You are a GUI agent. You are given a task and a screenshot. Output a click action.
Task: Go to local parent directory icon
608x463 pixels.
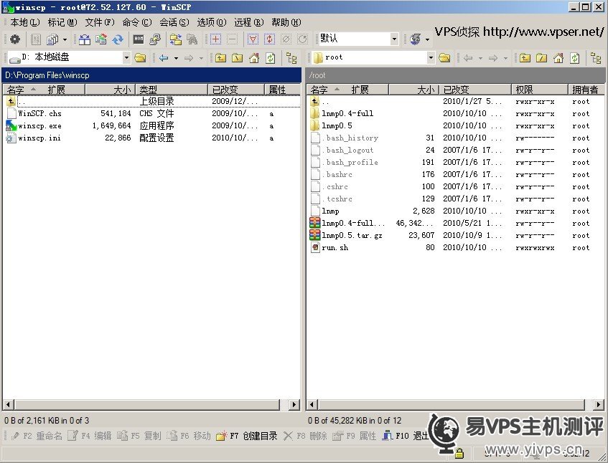tap(220, 58)
